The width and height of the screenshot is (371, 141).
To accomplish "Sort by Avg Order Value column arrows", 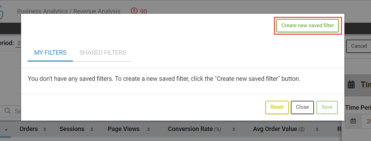I will [317, 129].
